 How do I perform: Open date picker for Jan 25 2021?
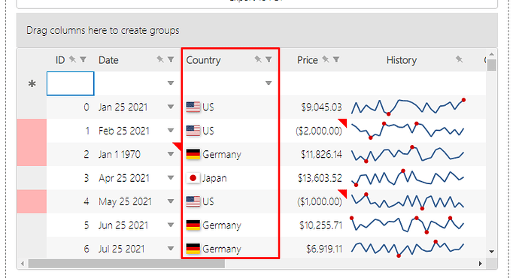pyautogui.click(x=171, y=107)
